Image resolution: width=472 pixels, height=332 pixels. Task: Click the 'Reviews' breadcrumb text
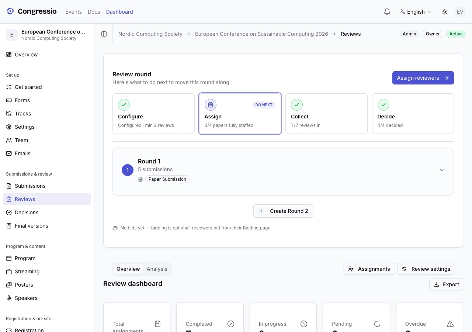(351, 34)
